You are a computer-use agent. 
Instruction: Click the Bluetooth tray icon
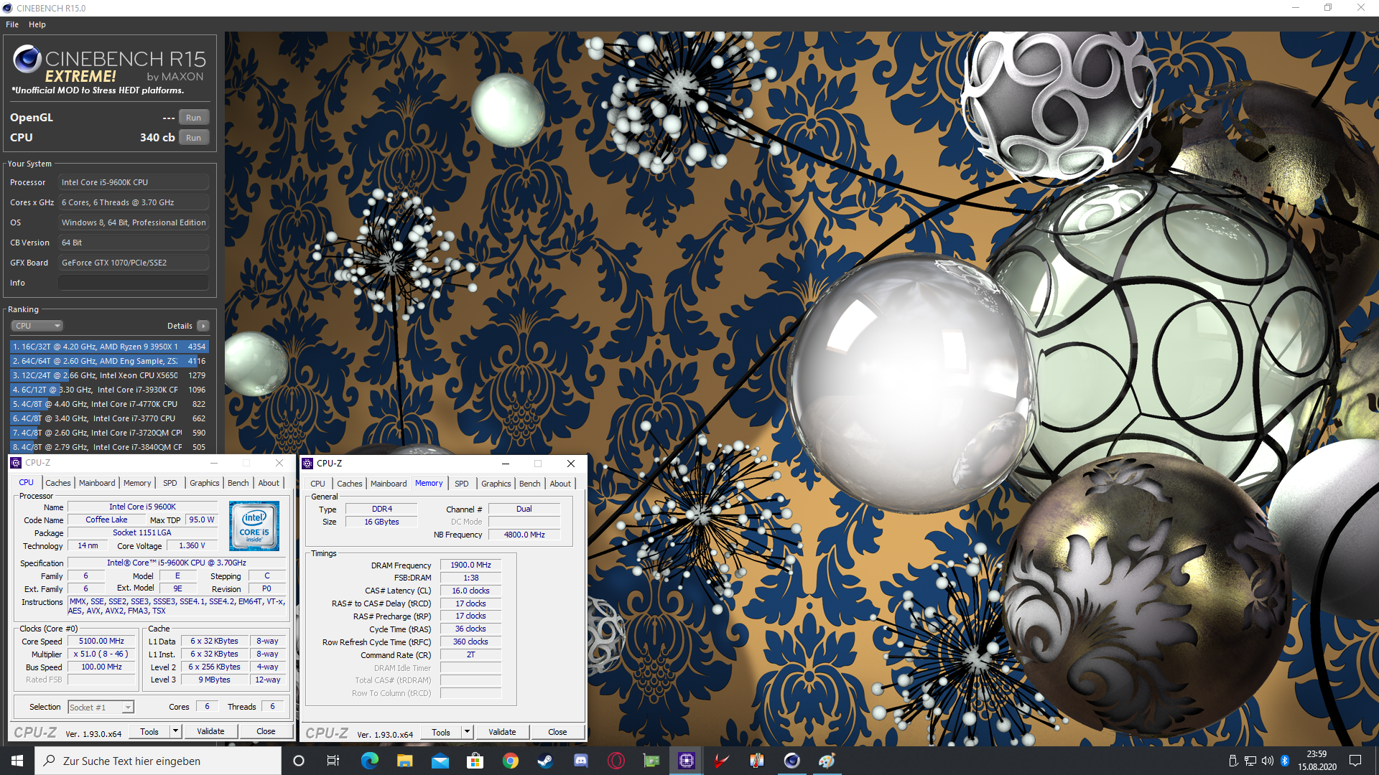tap(1285, 761)
